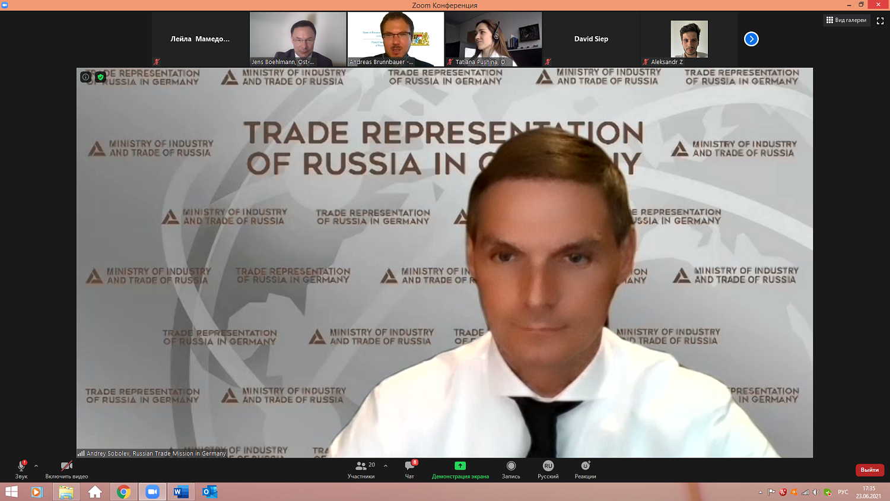This screenshot has width=890, height=501.
Task: Click the Zoom taskbar icon
Action: point(152,492)
